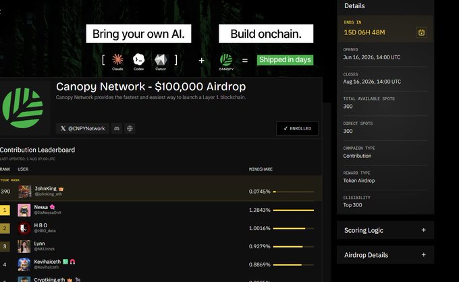Viewport: 459px width, 282px height.
Task: Open the Nessa username
Action: (41, 207)
